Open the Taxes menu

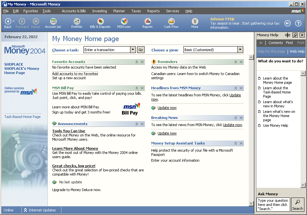click(136, 11)
